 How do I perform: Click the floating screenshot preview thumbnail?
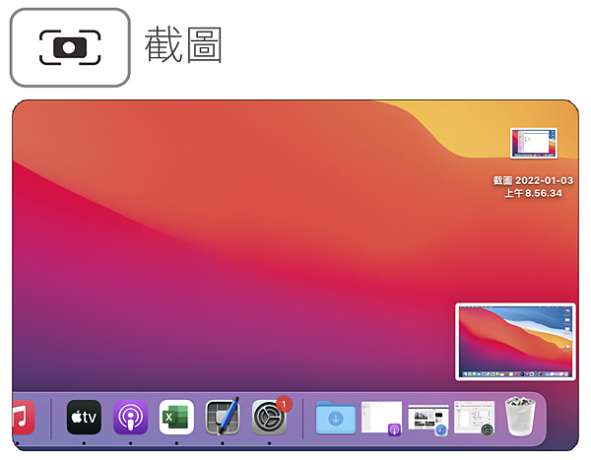pos(515,342)
